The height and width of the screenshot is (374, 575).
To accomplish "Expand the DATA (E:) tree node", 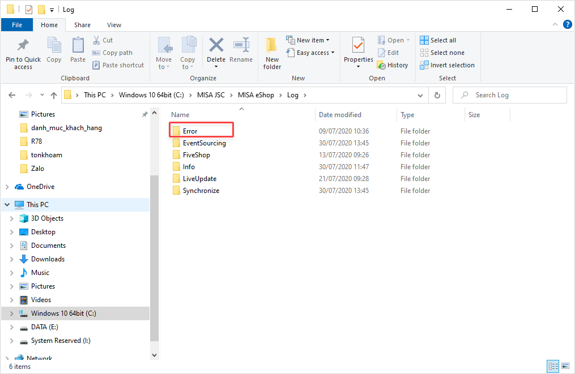I will point(11,327).
